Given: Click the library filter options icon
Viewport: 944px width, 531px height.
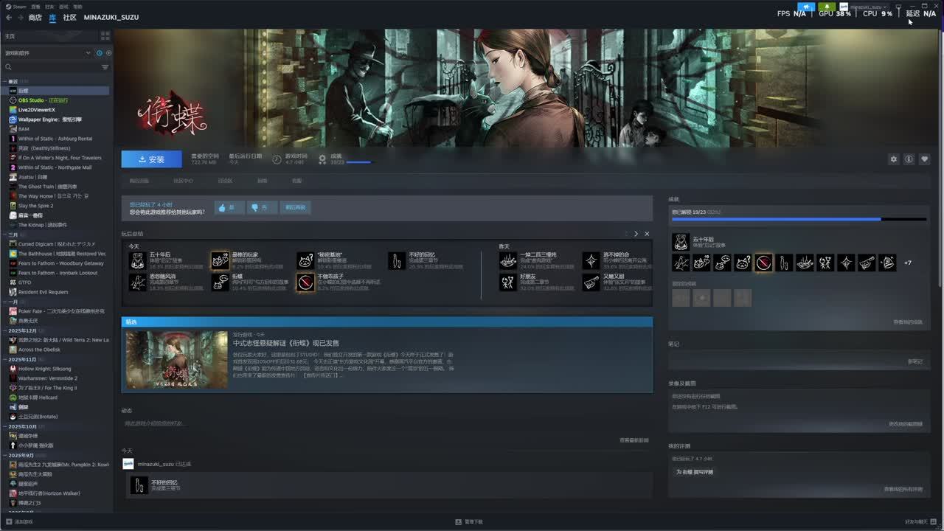Looking at the screenshot, I should (x=105, y=67).
